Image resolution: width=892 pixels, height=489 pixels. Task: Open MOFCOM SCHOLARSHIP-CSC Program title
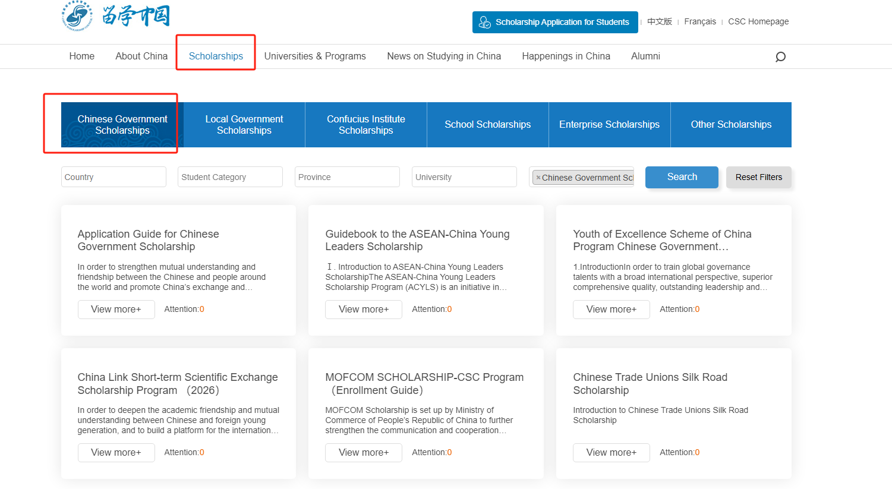pos(424,384)
